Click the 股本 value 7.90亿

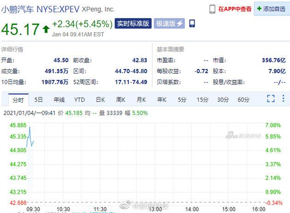click(277, 71)
